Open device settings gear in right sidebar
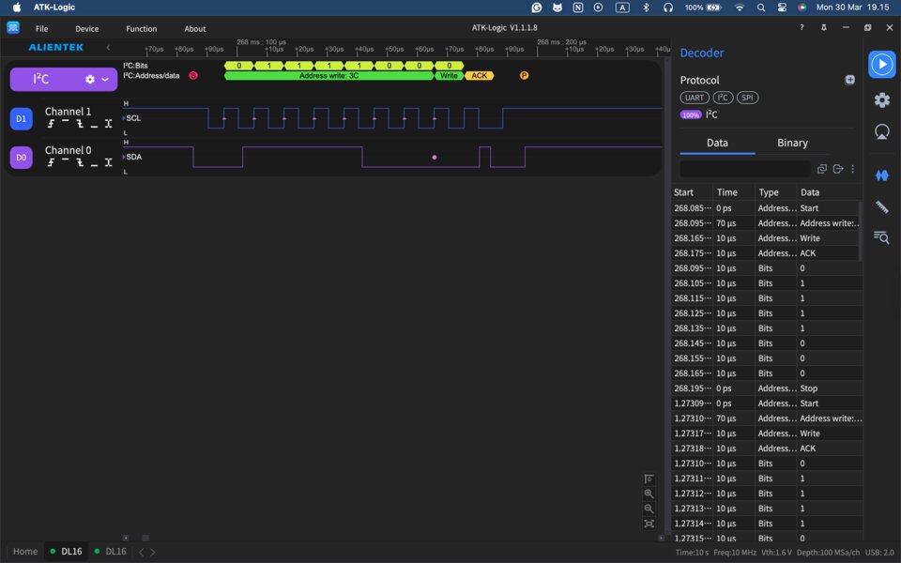The width and height of the screenshot is (901, 563). click(x=881, y=99)
